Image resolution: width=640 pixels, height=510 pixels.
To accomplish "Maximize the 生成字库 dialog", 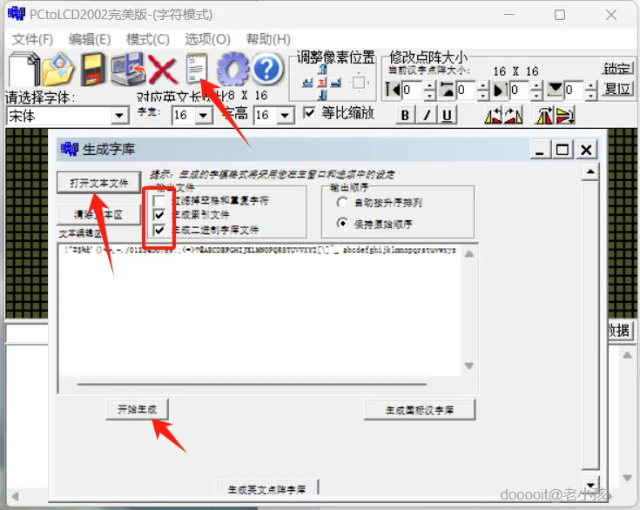I will tap(563, 150).
